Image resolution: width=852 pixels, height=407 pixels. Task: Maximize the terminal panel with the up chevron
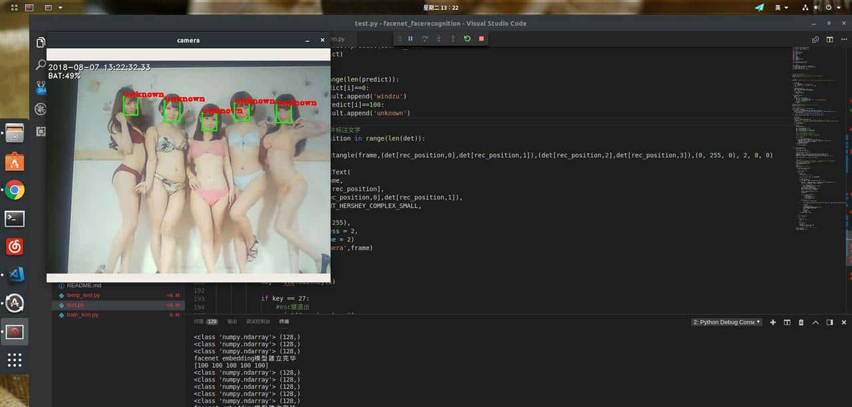coord(815,322)
